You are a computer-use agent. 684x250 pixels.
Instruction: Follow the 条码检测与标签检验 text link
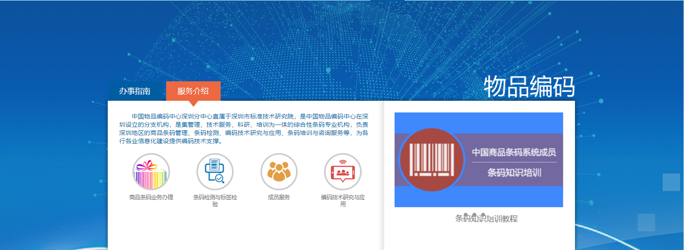pos(215,201)
